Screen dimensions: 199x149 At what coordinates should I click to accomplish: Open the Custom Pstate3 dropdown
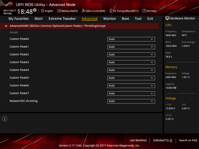(x=131, y=62)
